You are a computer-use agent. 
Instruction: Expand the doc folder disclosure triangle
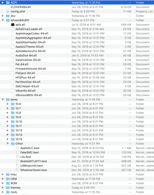[3, 16]
